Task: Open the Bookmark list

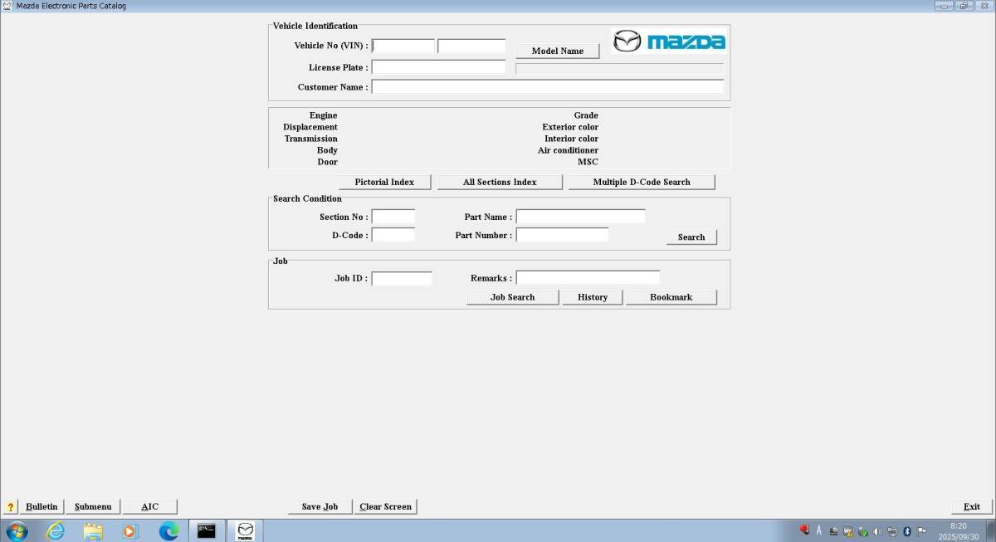Action: coord(671,297)
